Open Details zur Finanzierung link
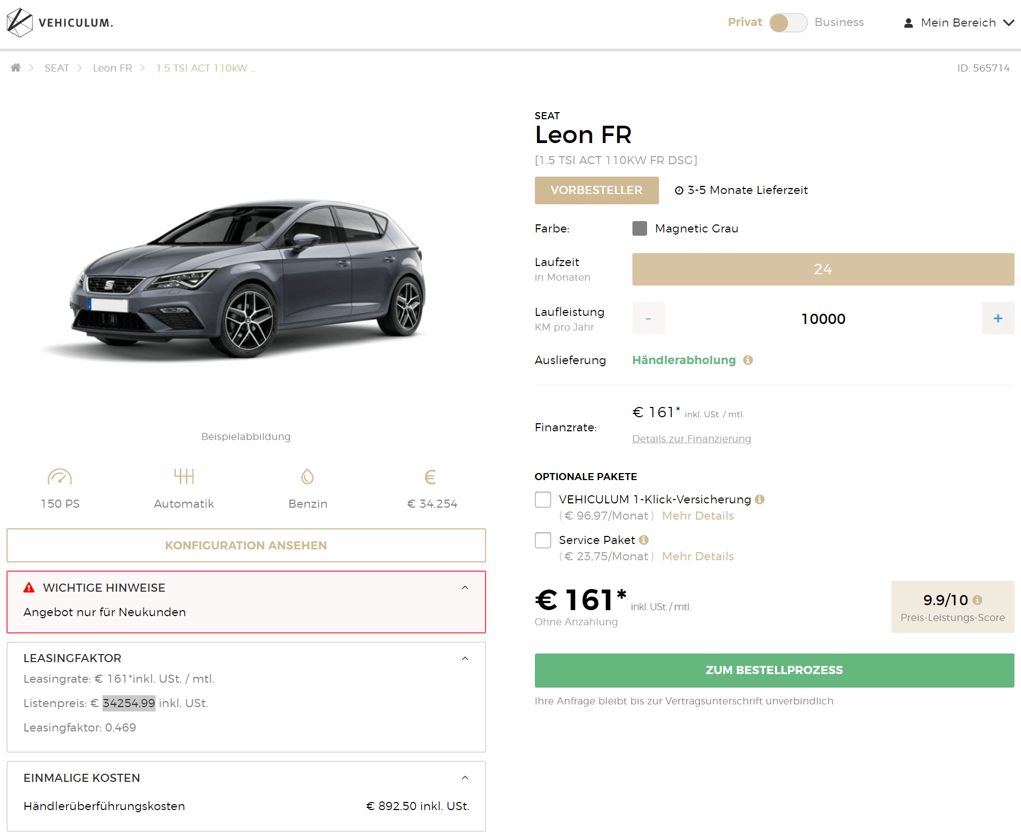Screen dimensions: 1021x835 [x=692, y=439]
